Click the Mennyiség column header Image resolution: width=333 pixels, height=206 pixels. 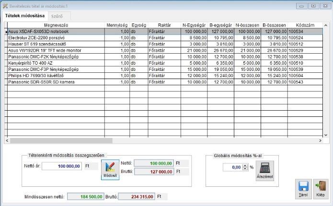pyautogui.click(x=117, y=25)
